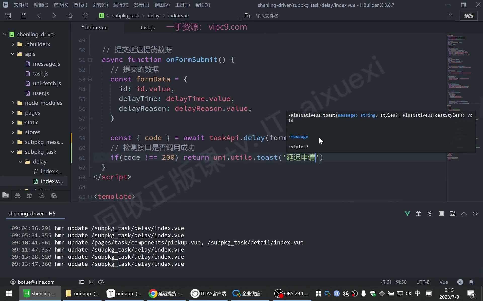483x301 pixels.
Task: Toggle code fold on line 53
Action: [90, 79]
